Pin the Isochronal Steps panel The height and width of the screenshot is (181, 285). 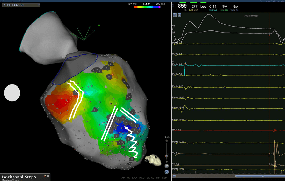(45, 176)
